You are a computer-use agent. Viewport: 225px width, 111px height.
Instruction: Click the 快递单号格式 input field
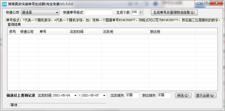point(98,12)
